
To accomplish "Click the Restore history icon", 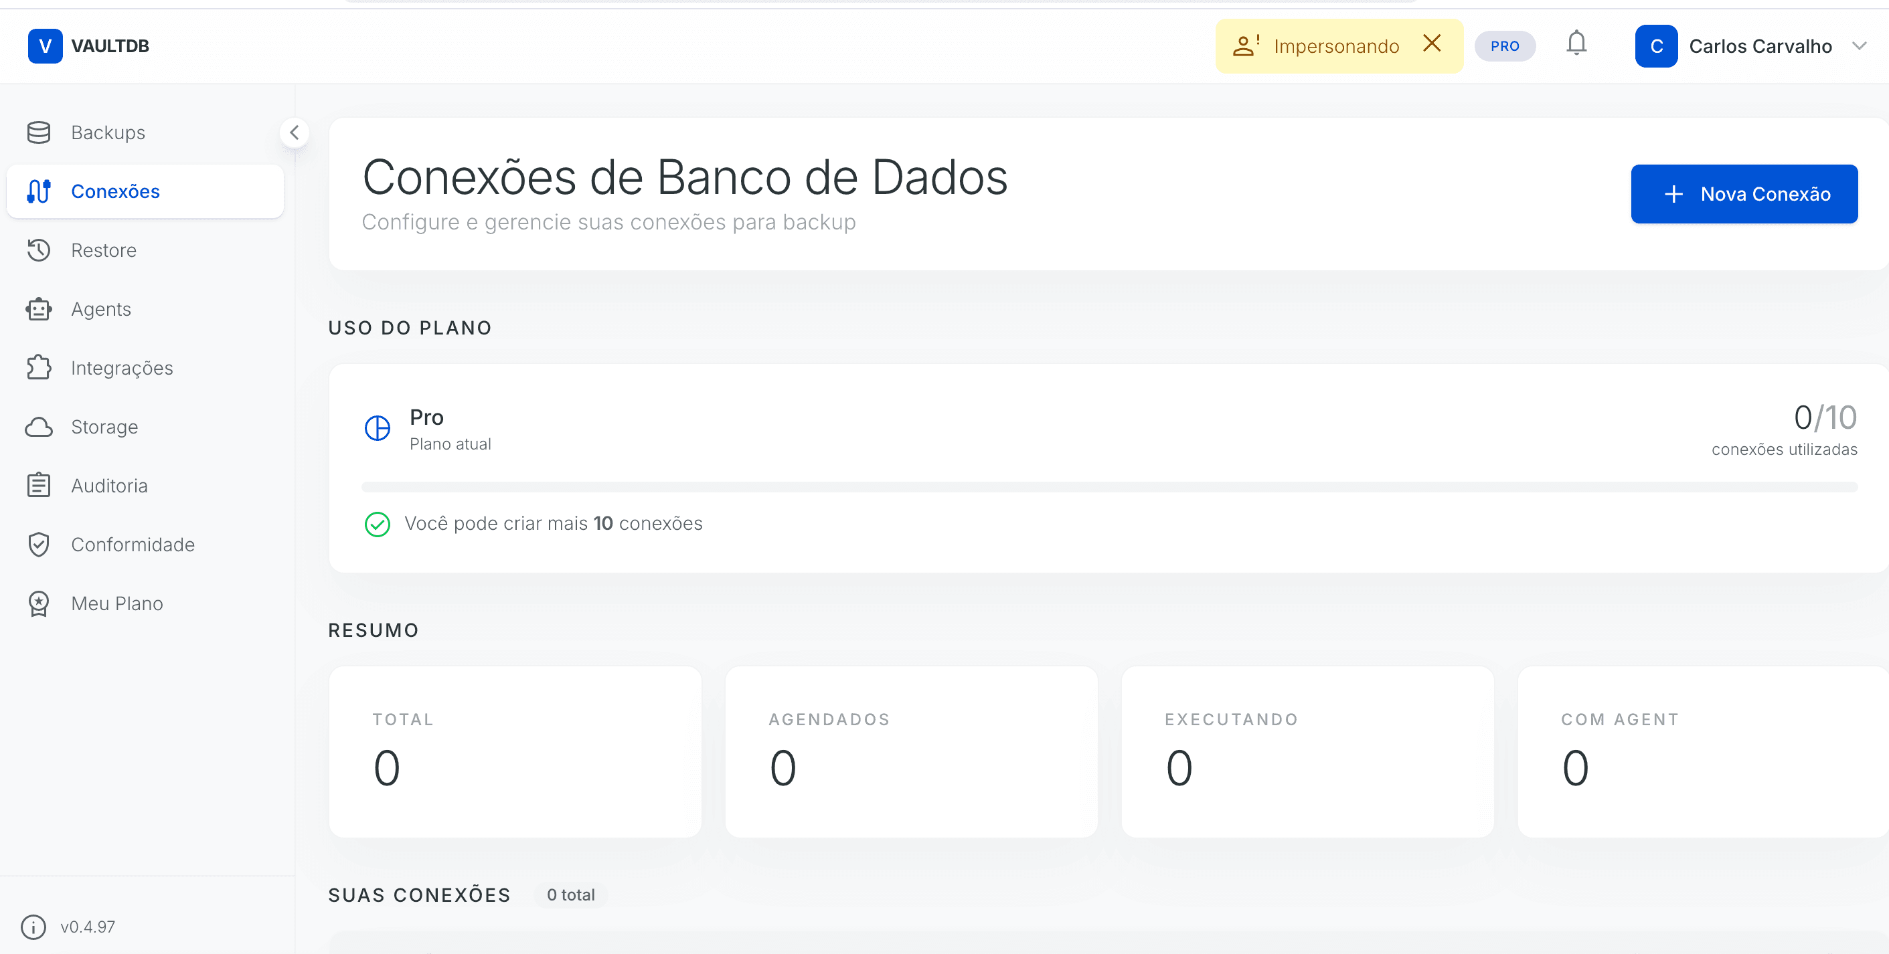I will click(39, 250).
